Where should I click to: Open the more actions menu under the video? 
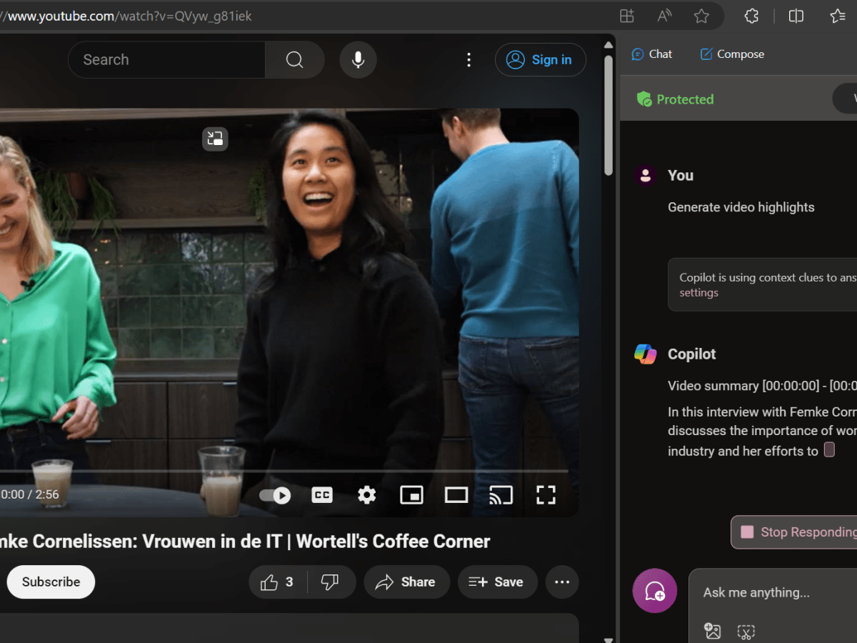pyautogui.click(x=562, y=582)
